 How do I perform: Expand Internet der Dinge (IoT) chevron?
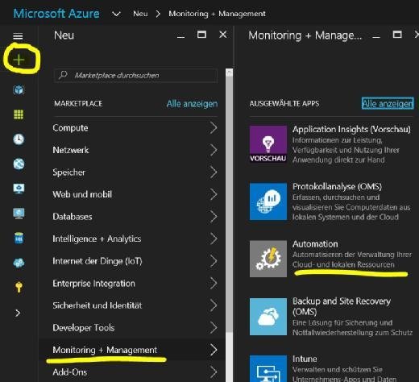pyautogui.click(x=214, y=261)
